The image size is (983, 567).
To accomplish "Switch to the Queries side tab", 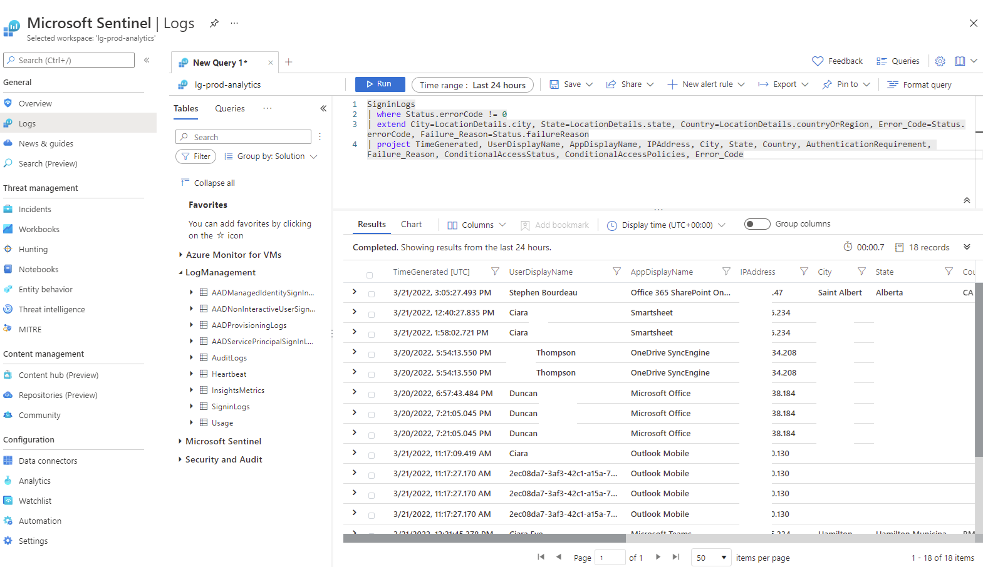I will [x=230, y=108].
